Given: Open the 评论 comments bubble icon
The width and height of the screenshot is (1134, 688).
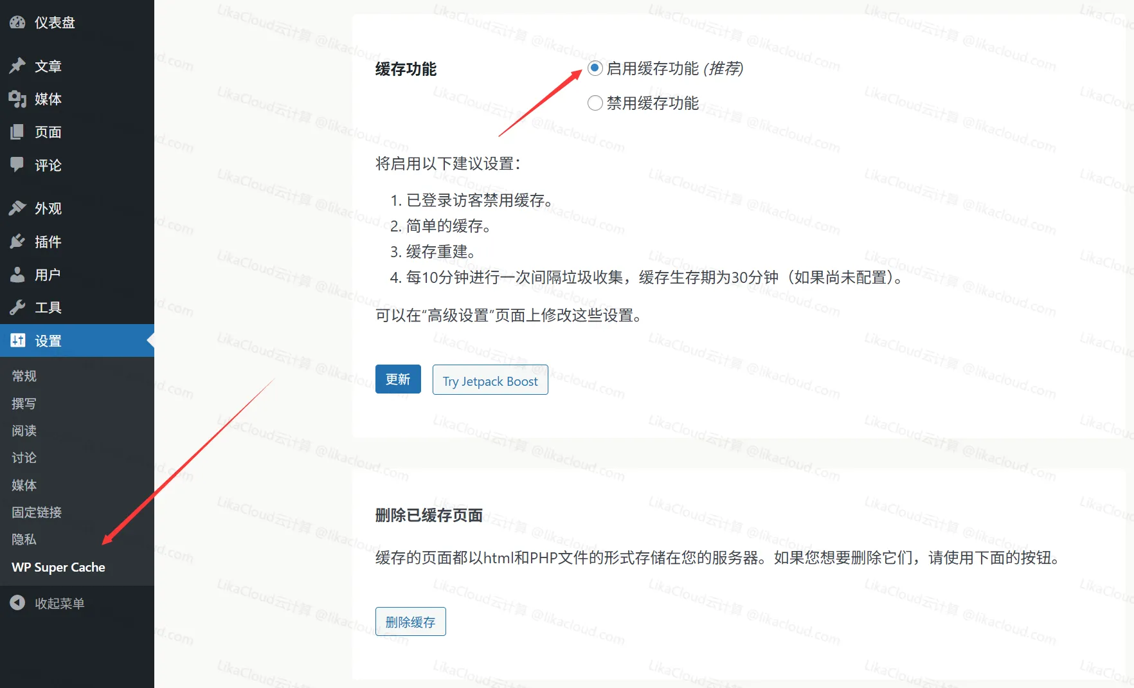Looking at the screenshot, I should 17,165.
